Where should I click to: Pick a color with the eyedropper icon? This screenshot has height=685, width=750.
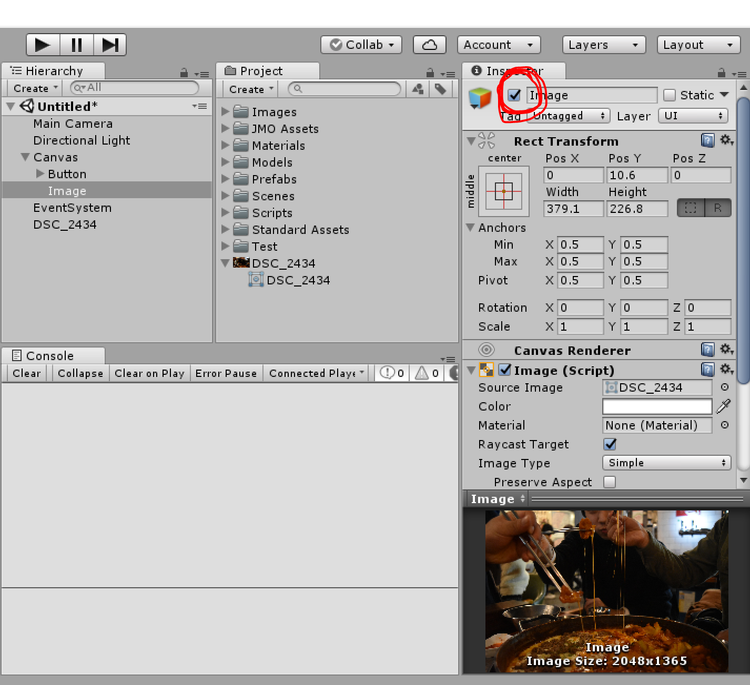724,406
